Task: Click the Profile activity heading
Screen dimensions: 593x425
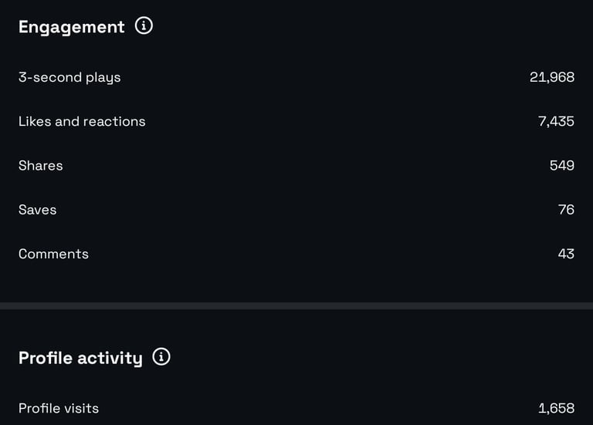Action: pyautogui.click(x=80, y=358)
